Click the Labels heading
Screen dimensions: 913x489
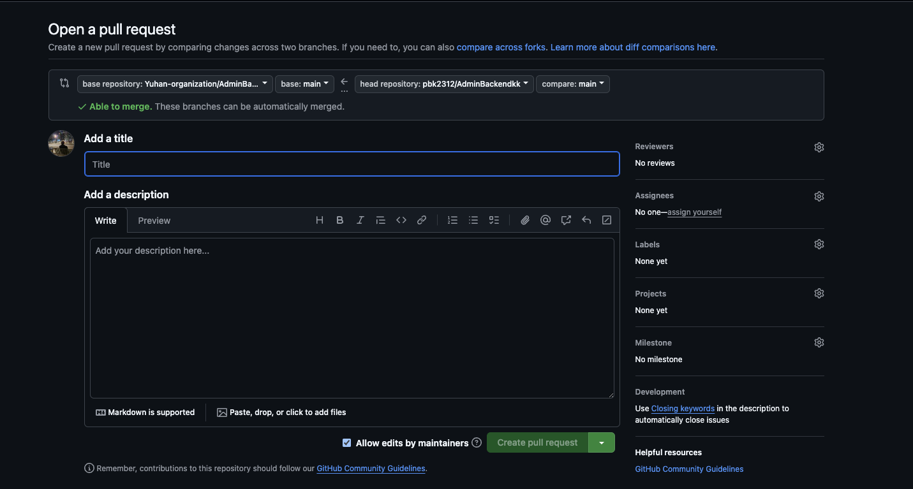click(648, 245)
